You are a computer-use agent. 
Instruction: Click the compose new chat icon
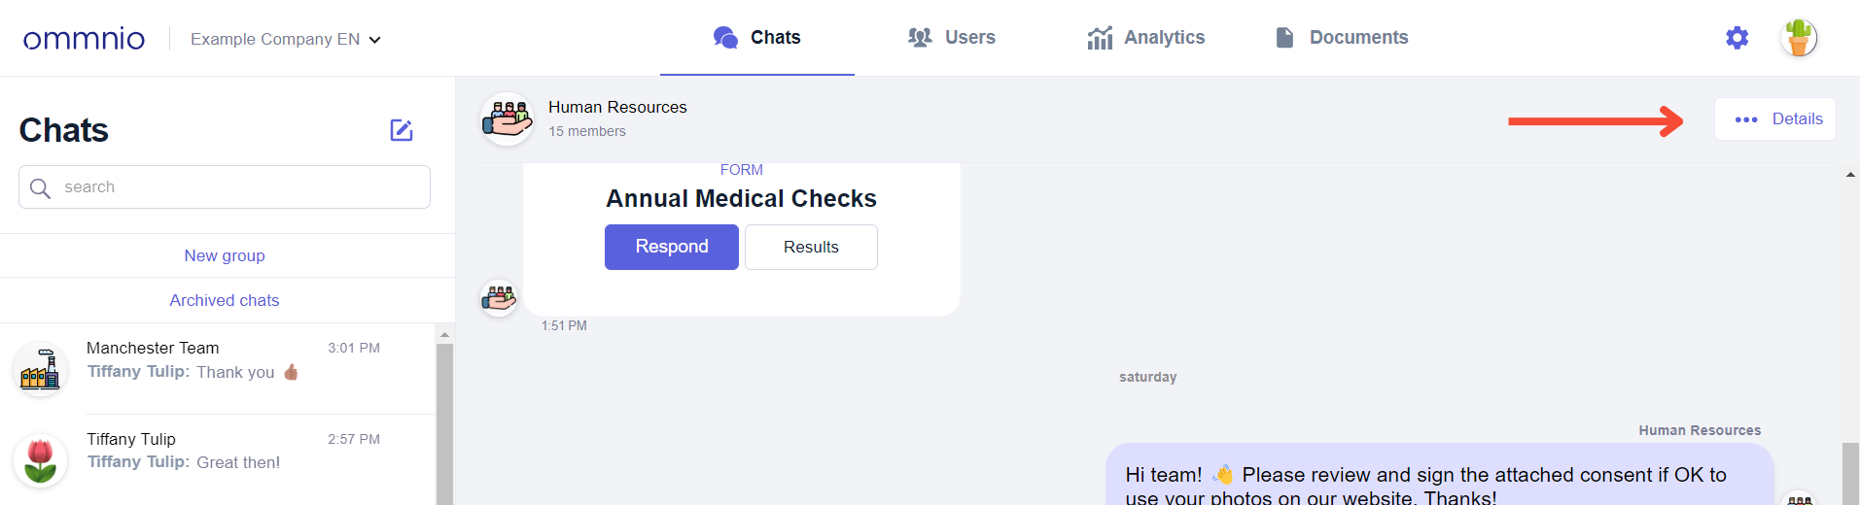click(402, 130)
